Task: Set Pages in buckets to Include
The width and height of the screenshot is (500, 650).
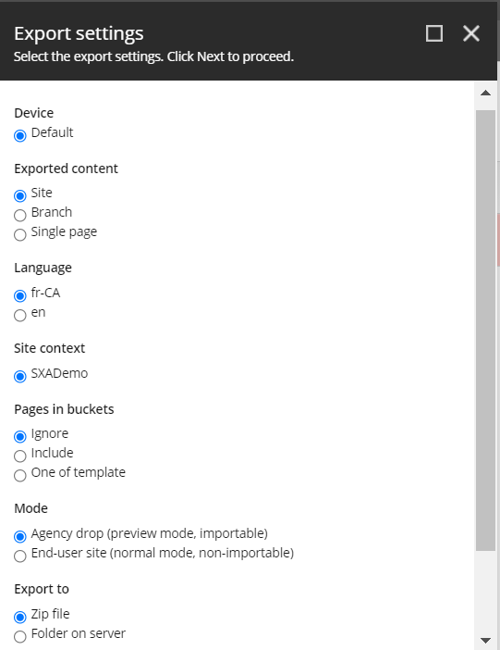Action: 19,456
